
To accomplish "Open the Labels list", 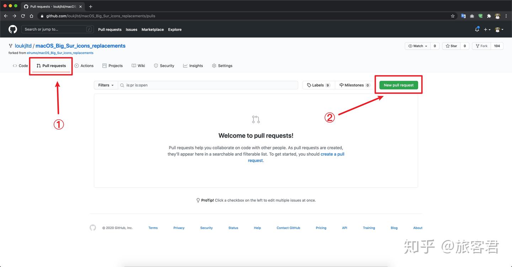I will (319, 85).
